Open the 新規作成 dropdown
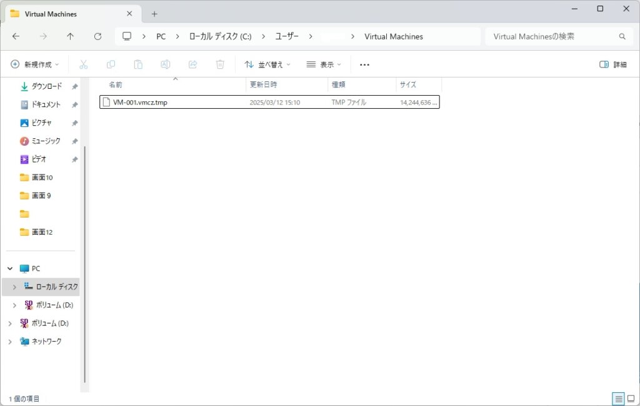This screenshot has width=640, height=406. click(35, 64)
